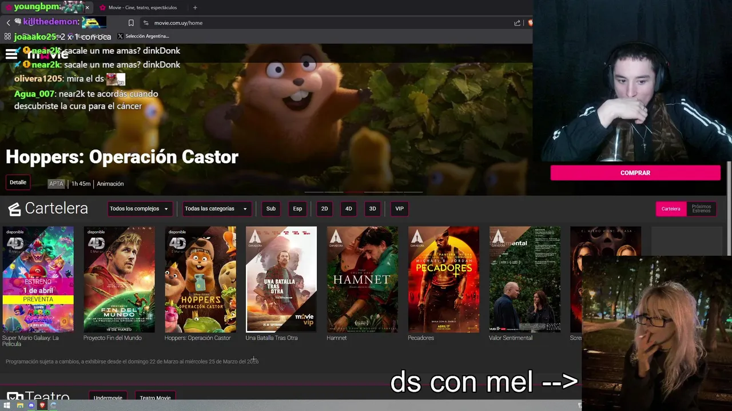
Task: Open the apps grid icon in bookmarks bar
Action: 7,36
